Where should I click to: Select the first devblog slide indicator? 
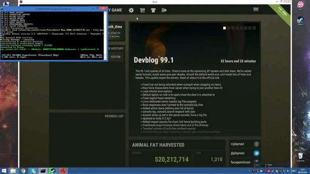pos(224,28)
